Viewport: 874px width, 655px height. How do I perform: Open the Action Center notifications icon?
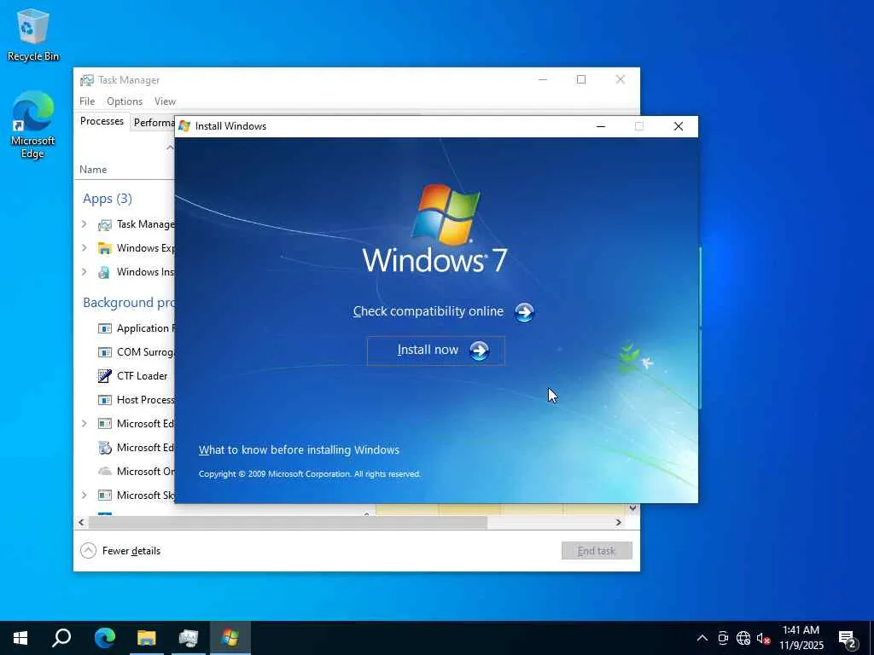pos(847,639)
